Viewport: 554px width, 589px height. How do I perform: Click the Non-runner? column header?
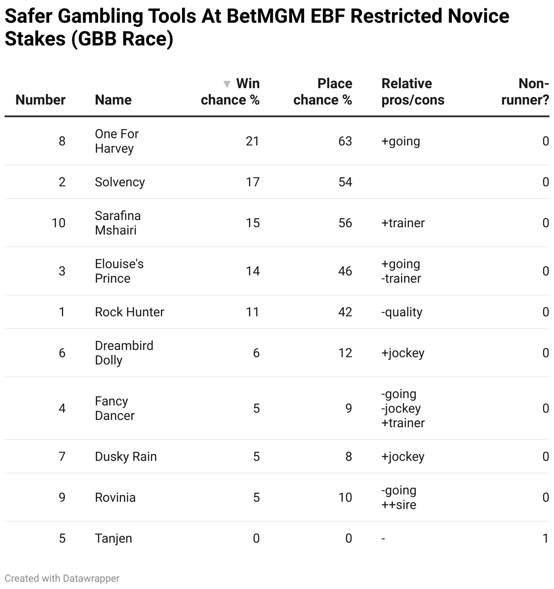tap(525, 92)
